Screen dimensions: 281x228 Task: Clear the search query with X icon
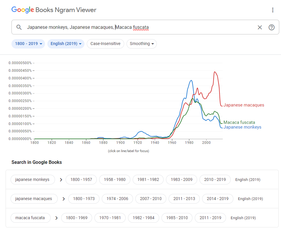[260, 27]
